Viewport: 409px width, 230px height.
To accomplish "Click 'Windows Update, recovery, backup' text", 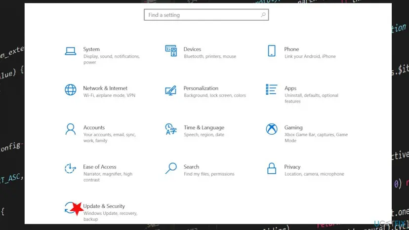I will click(x=110, y=216).
